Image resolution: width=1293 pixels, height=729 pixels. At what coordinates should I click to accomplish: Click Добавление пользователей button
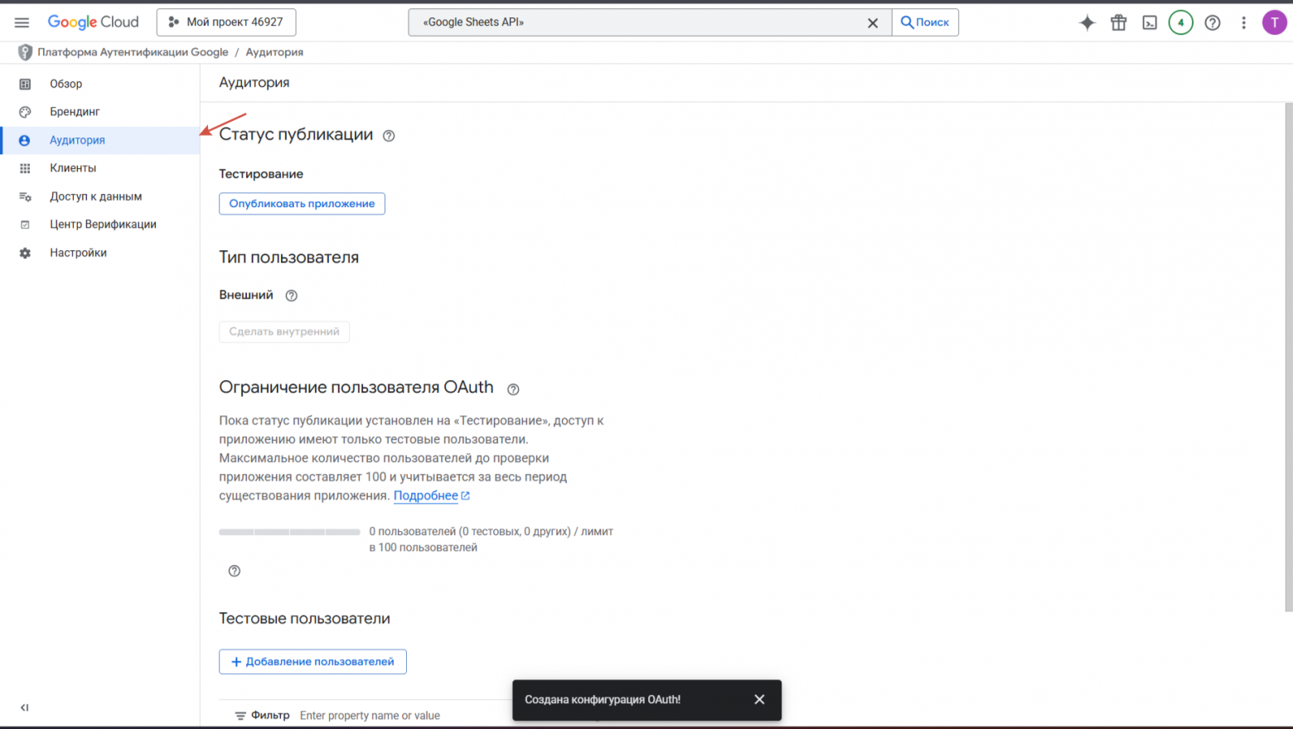pos(312,662)
